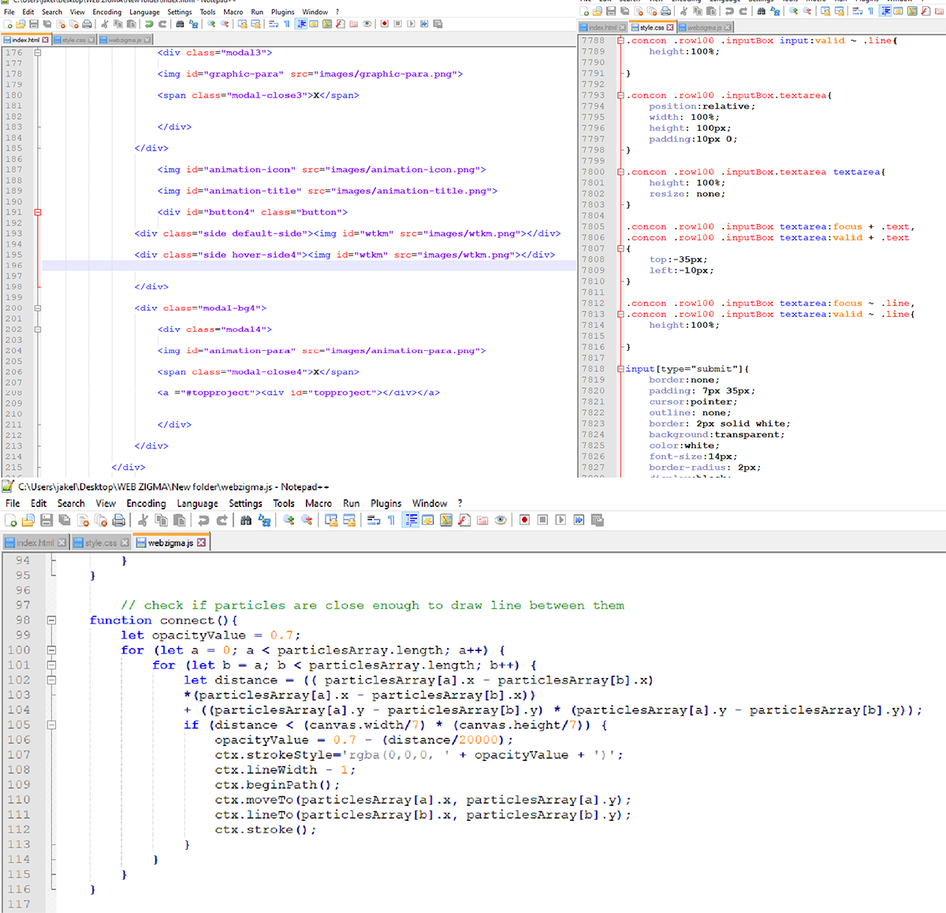This screenshot has height=913, width=946.
Task: Collapse the modal-bg4 div fold at line 200
Action: (x=37, y=308)
